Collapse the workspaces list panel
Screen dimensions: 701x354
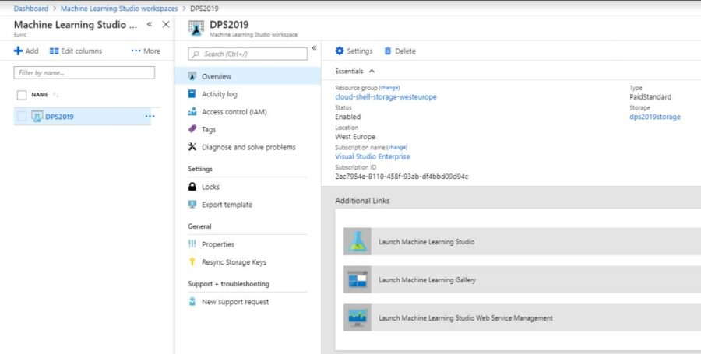(x=150, y=25)
